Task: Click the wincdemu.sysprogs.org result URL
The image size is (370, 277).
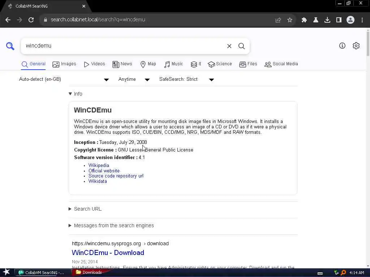Action: [120, 243]
